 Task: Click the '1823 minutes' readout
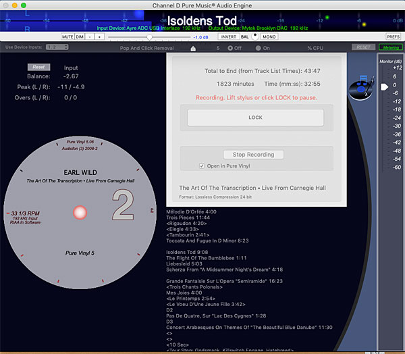pyautogui.click(x=235, y=84)
